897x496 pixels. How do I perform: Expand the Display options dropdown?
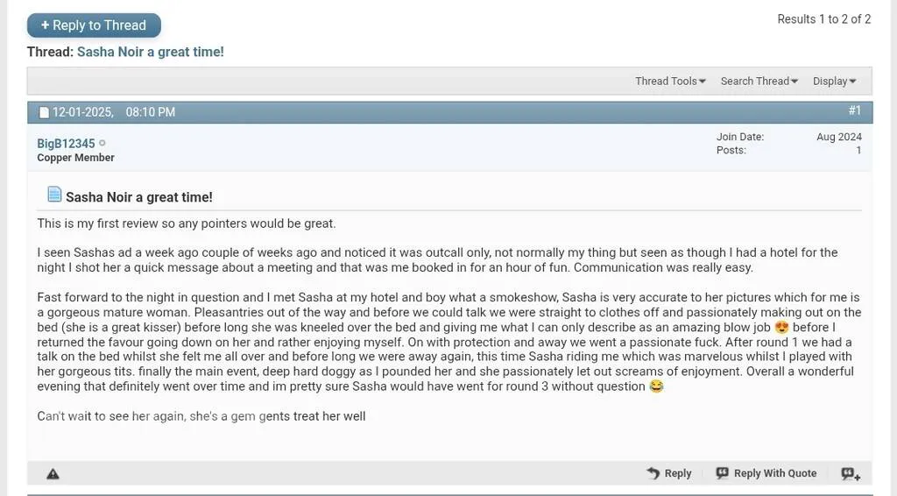pyautogui.click(x=834, y=81)
